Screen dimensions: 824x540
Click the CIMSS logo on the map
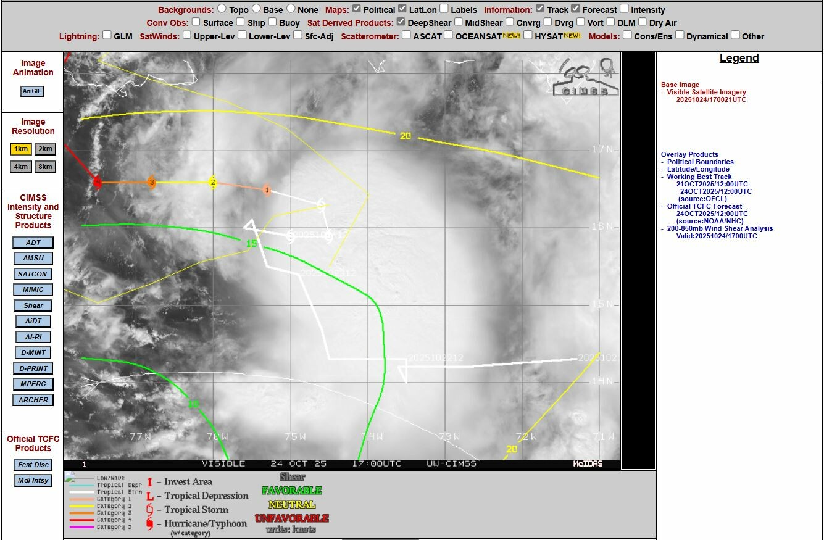(x=587, y=77)
